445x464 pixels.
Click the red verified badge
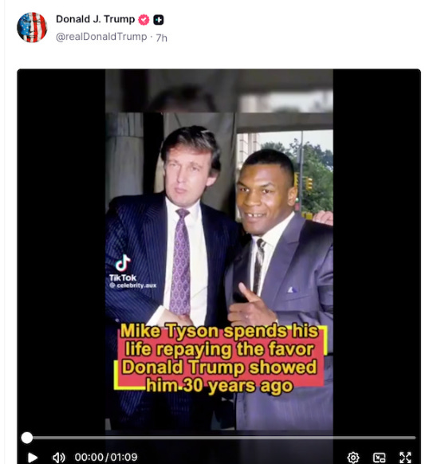pyautogui.click(x=144, y=20)
